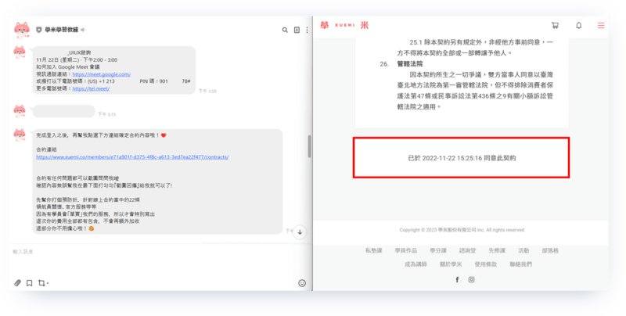Open the chat more-options menu
Viewport: 626px width, 316px height.
[306, 30]
